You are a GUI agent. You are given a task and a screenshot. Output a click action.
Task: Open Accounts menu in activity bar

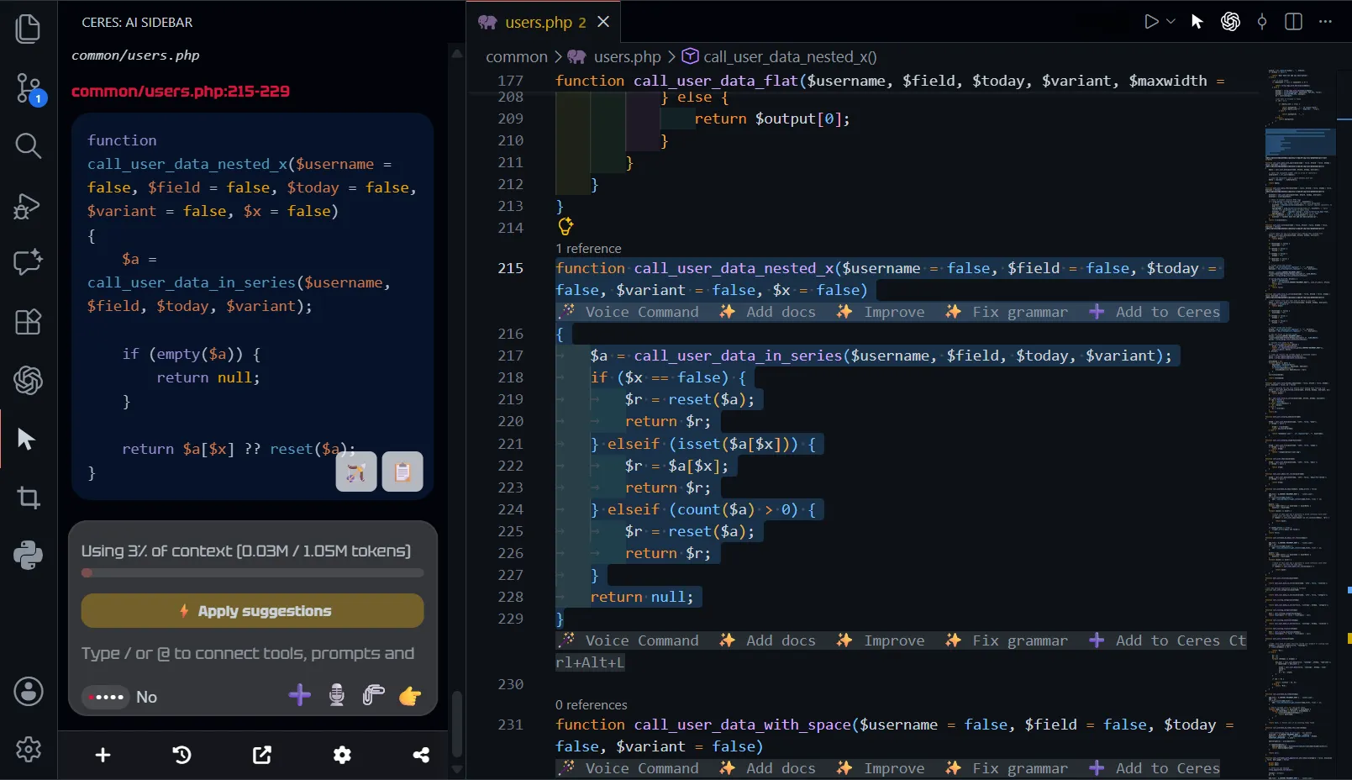[29, 692]
